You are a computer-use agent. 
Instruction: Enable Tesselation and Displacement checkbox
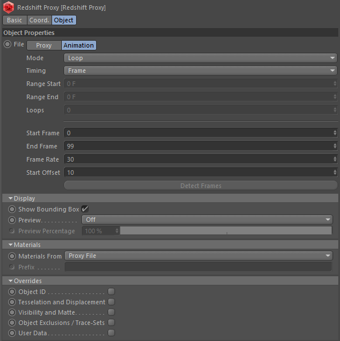tap(111, 301)
